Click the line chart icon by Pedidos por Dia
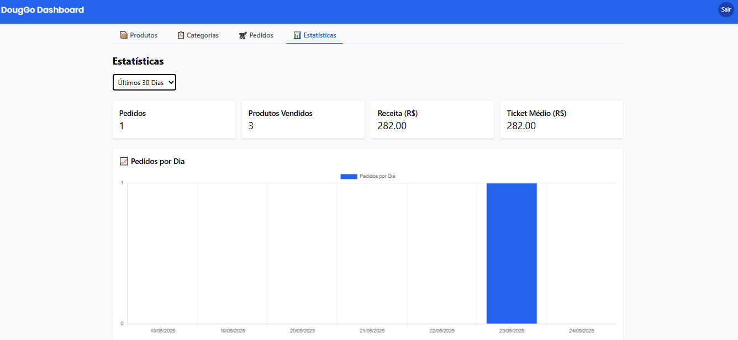Image resolution: width=738 pixels, height=340 pixels. [x=124, y=162]
